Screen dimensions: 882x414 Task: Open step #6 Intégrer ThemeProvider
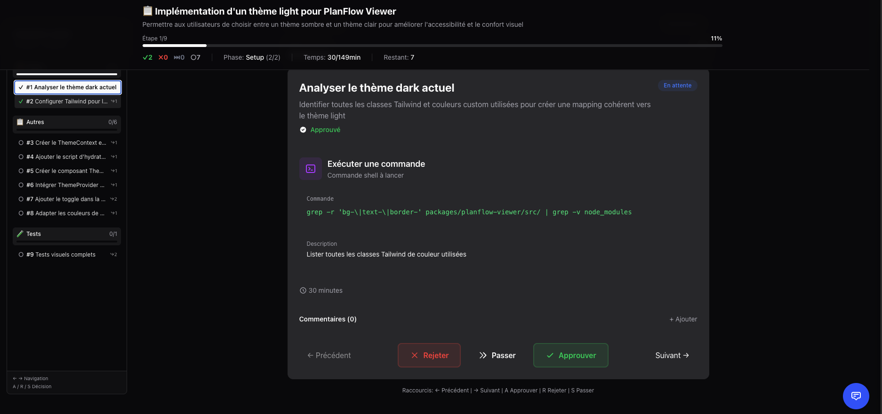point(68,185)
